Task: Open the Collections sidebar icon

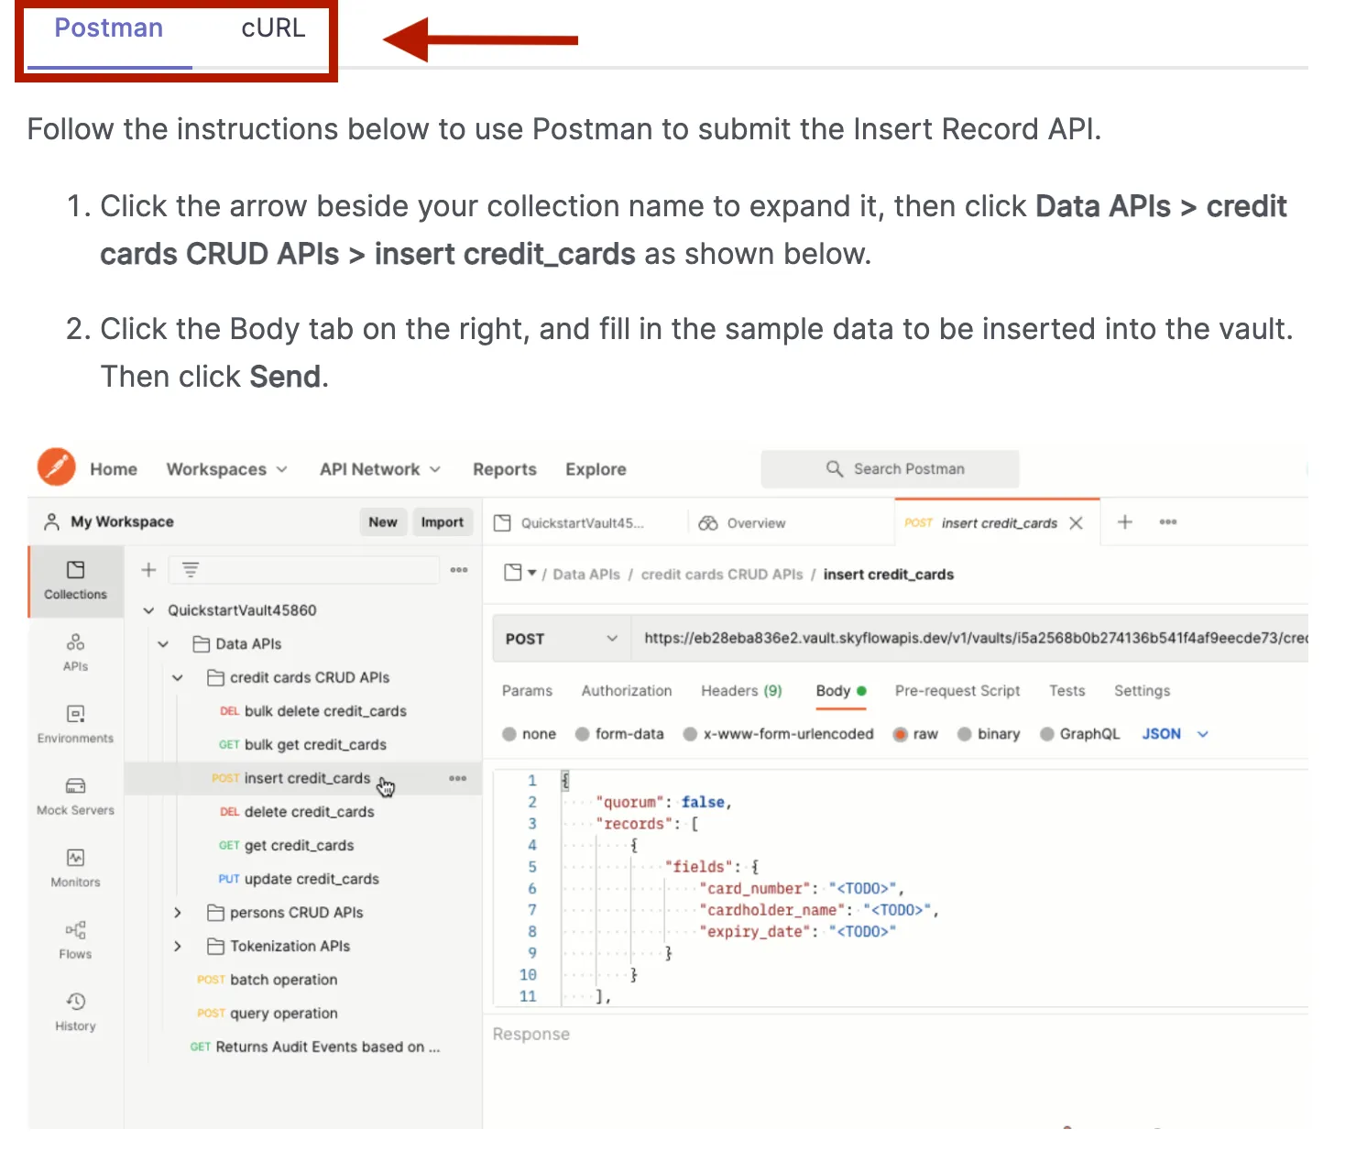Action: point(75,580)
